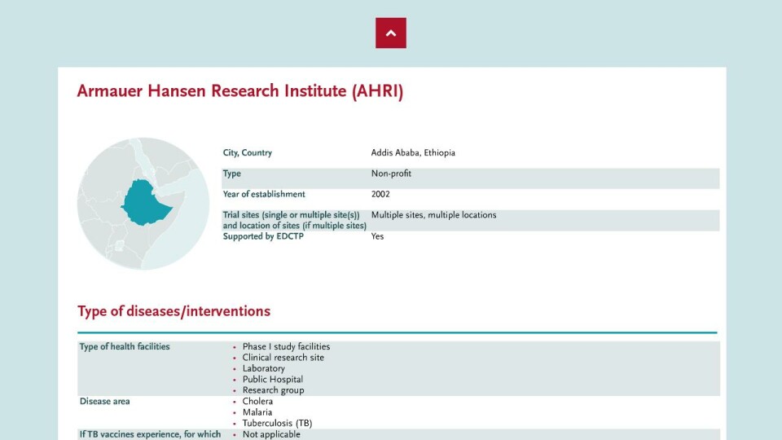Image resolution: width=782 pixels, height=440 pixels.
Task: Click the red scroll-to-top arrow button
Action: click(390, 33)
